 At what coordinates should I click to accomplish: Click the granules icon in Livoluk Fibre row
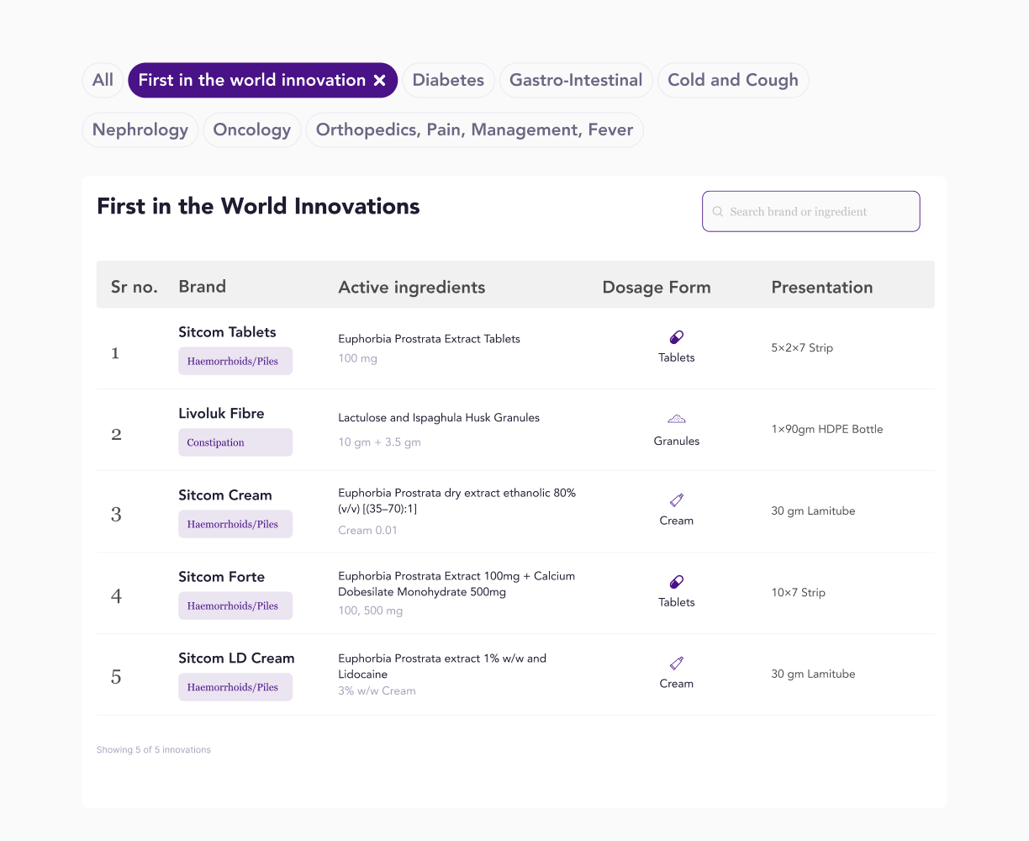tap(676, 419)
